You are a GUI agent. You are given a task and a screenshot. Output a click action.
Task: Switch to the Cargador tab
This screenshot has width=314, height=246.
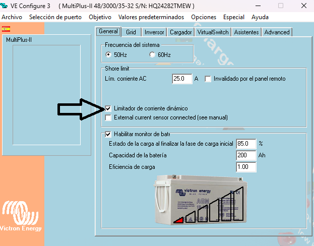180,32
